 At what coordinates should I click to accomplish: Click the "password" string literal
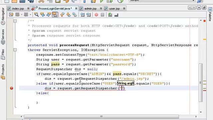121,64
